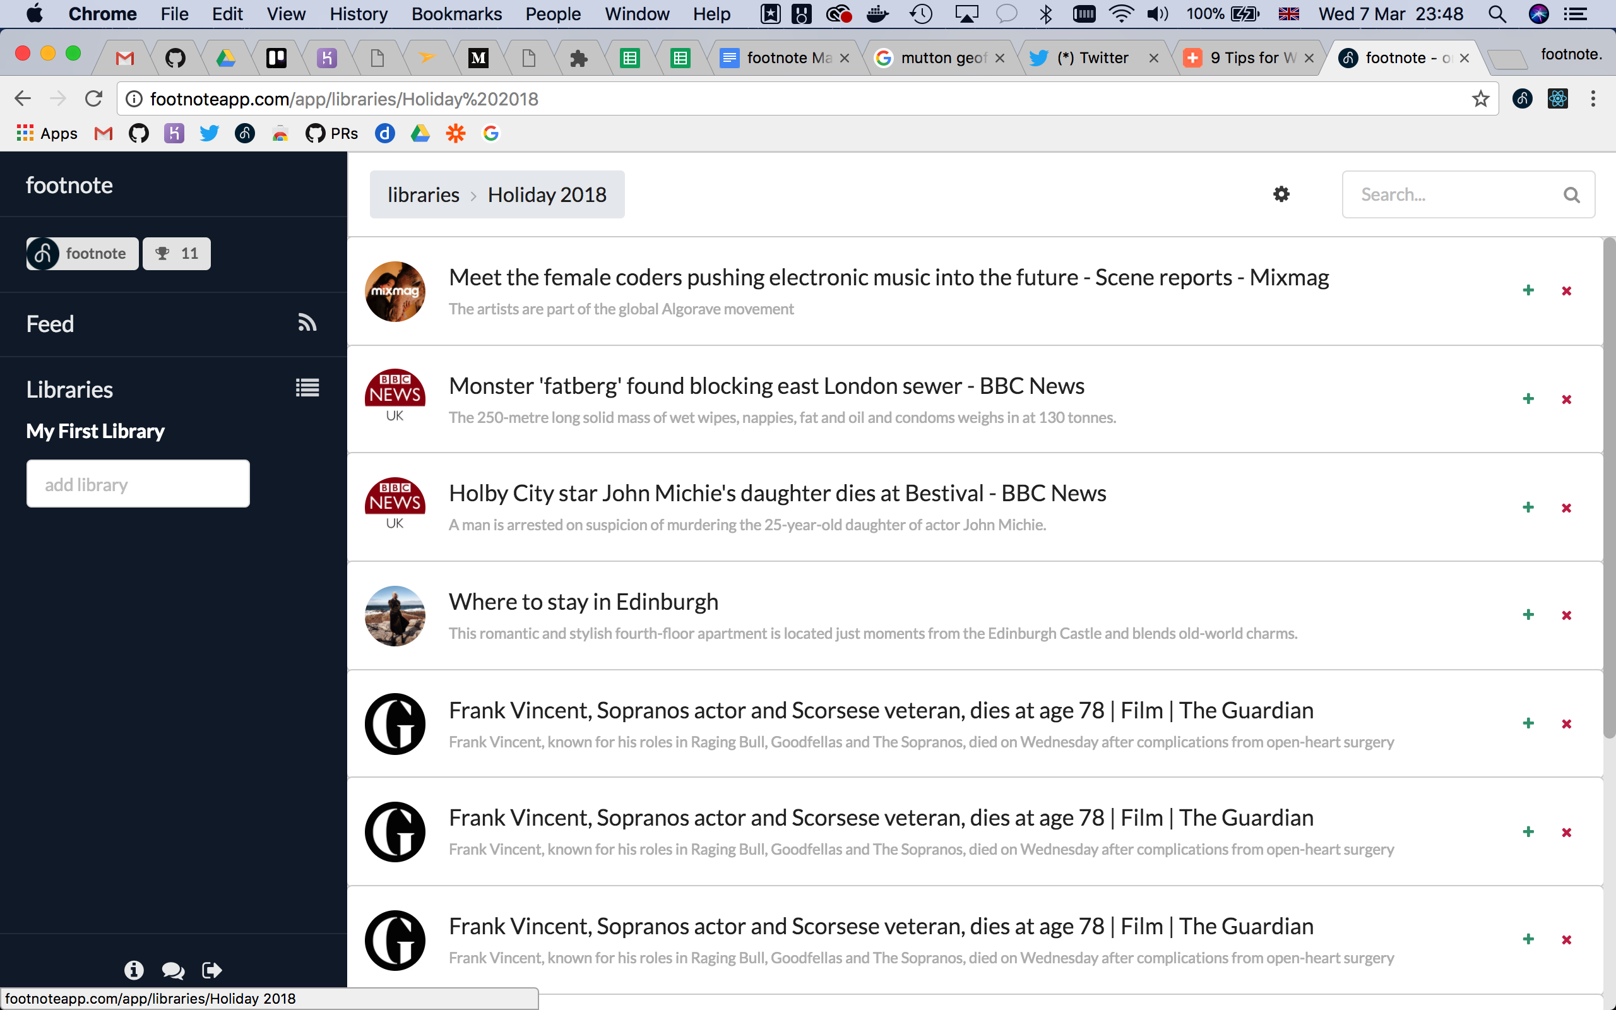Open the History menu in the menu bar

point(359,14)
